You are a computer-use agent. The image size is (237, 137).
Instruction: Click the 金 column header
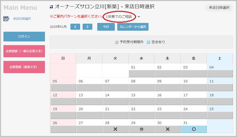click(x=194, y=58)
